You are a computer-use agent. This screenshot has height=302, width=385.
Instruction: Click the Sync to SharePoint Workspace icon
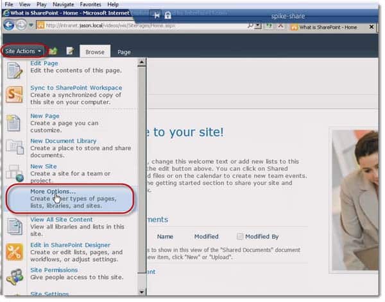click(x=15, y=95)
